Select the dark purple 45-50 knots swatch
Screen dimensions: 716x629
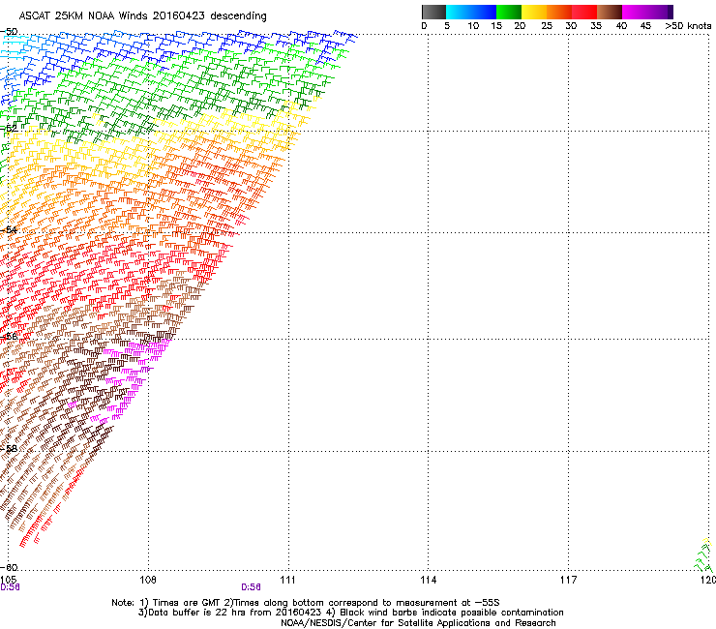pyautogui.click(x=660, y=12)
